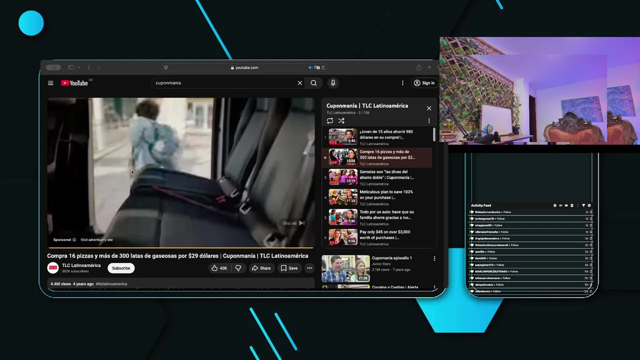Filter Activity Feed events
Viewport: 640px width, 360px height.
point(583,205)
